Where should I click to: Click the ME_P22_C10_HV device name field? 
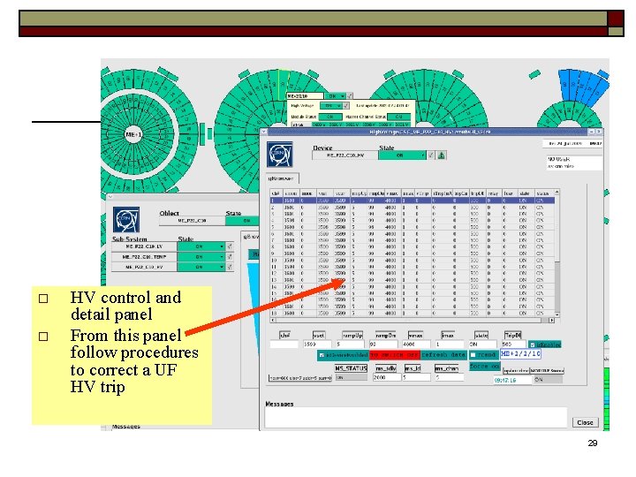pos(345,155)
